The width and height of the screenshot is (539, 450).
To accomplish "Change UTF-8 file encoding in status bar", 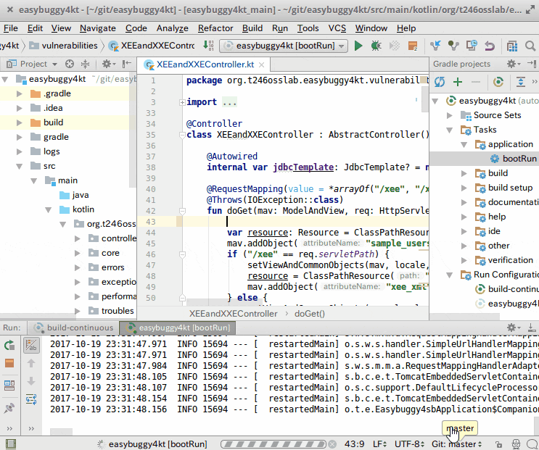I will [409, 444].
